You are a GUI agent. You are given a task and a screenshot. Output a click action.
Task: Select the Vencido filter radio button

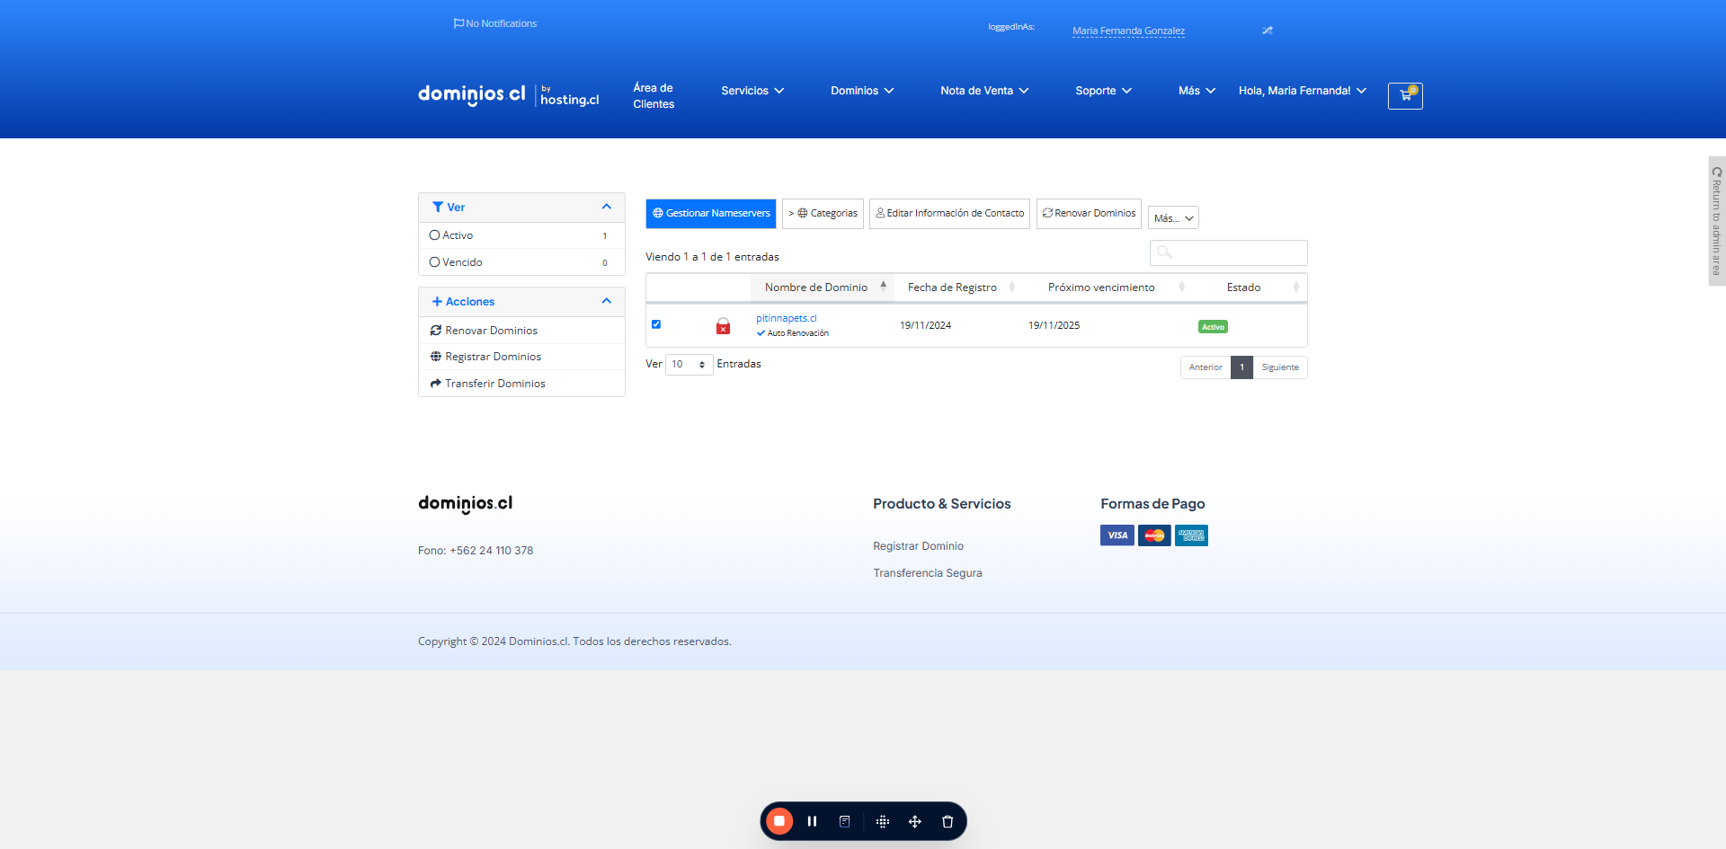[x=435, y=262]
